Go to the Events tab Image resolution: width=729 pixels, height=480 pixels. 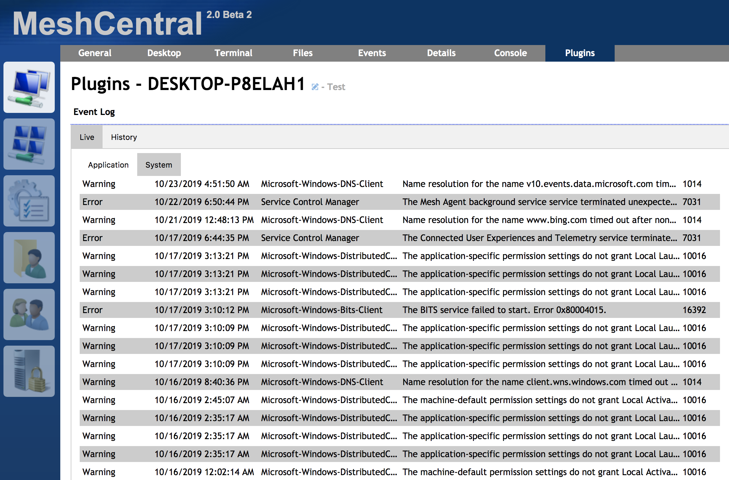point(372,53)
